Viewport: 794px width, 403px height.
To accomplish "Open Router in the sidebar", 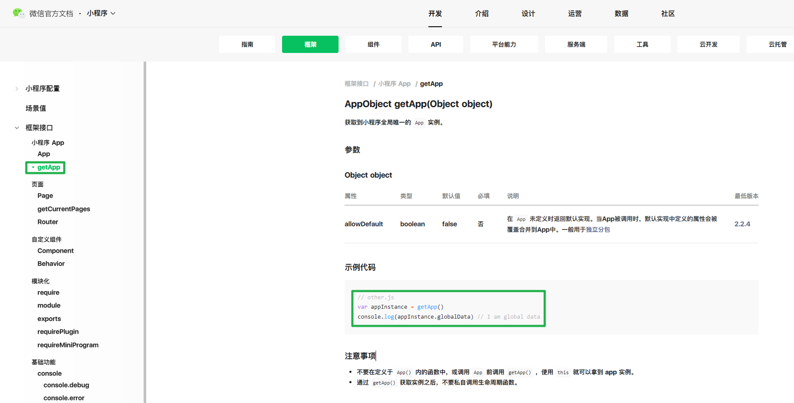I will [48, 222].
